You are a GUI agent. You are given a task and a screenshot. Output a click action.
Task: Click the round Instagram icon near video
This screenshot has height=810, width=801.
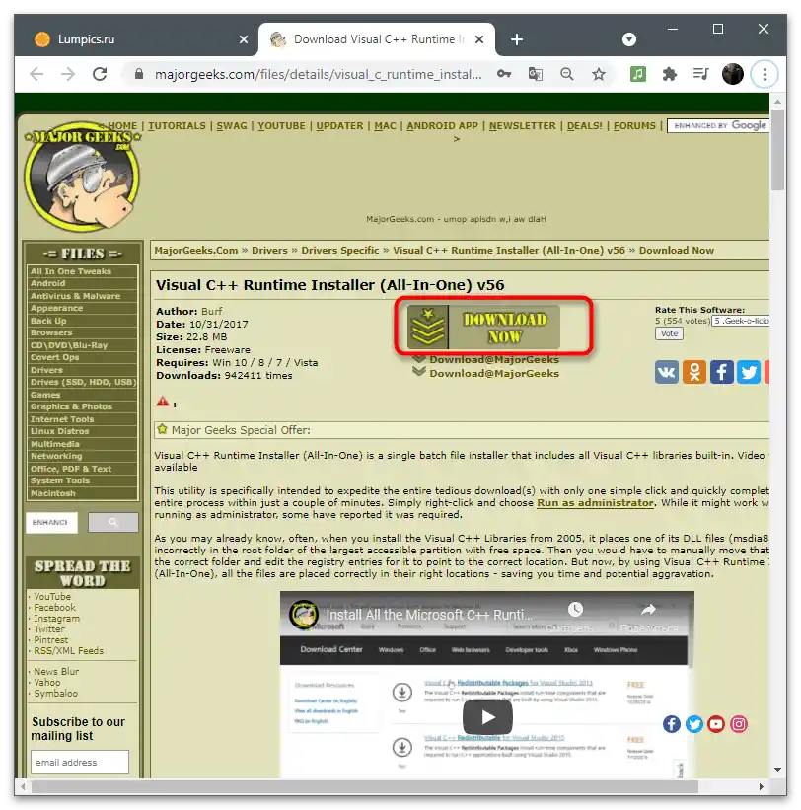coord(739,724)
